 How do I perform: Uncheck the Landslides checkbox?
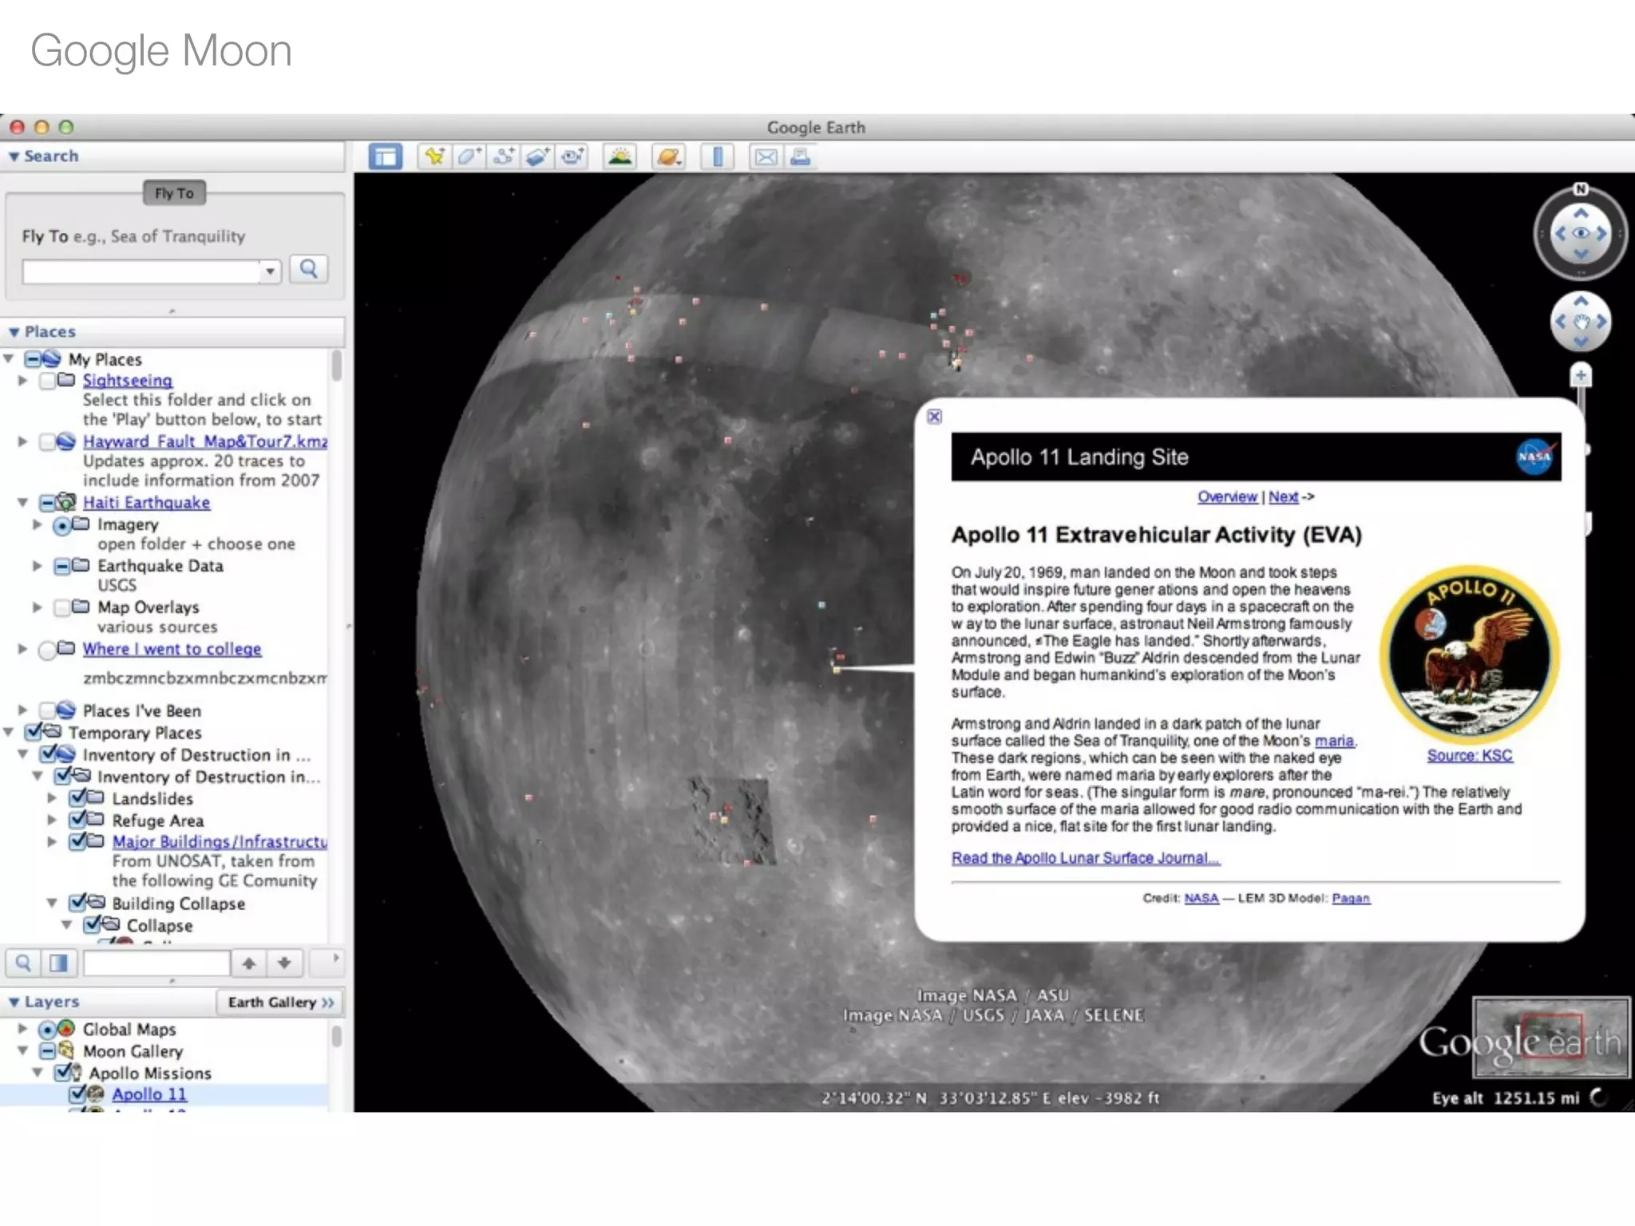tap(78, 797)
